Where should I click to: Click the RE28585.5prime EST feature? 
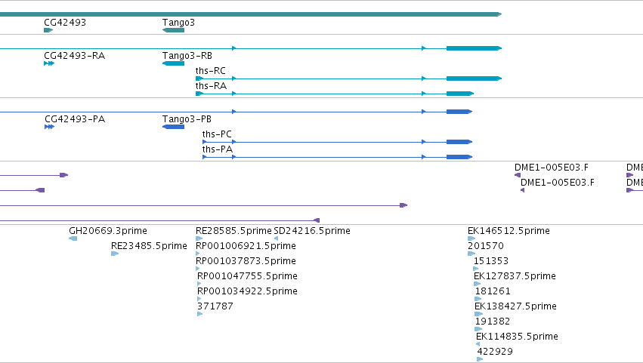pos(199,238)
